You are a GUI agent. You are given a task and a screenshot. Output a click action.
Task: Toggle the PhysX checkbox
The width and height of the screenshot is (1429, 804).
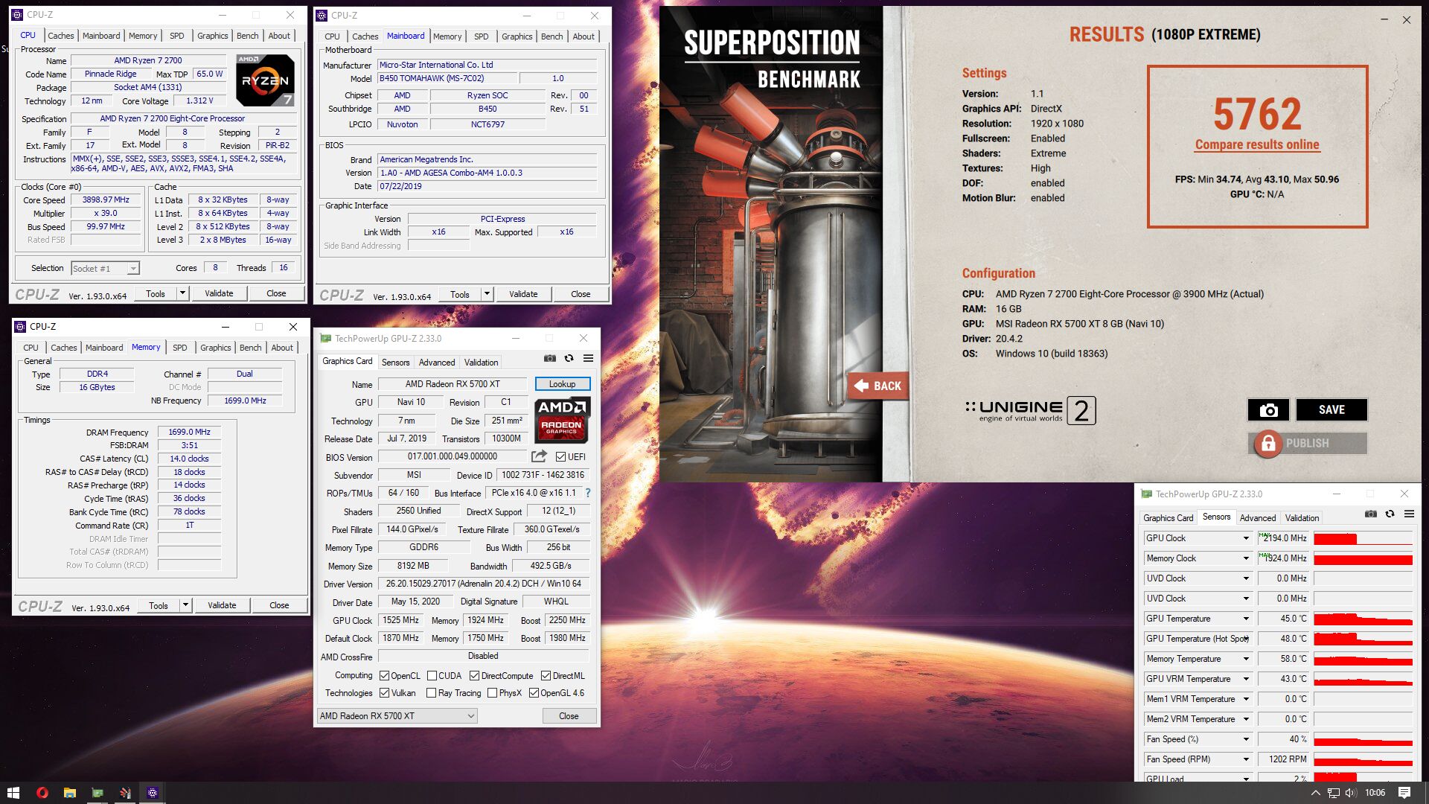coord(492,693)
